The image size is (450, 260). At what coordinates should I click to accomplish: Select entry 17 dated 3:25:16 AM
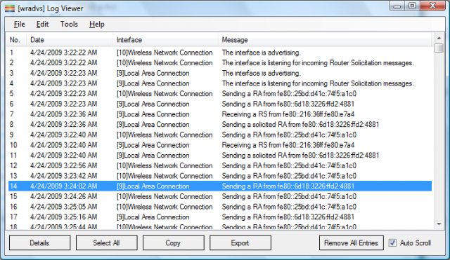220,217
